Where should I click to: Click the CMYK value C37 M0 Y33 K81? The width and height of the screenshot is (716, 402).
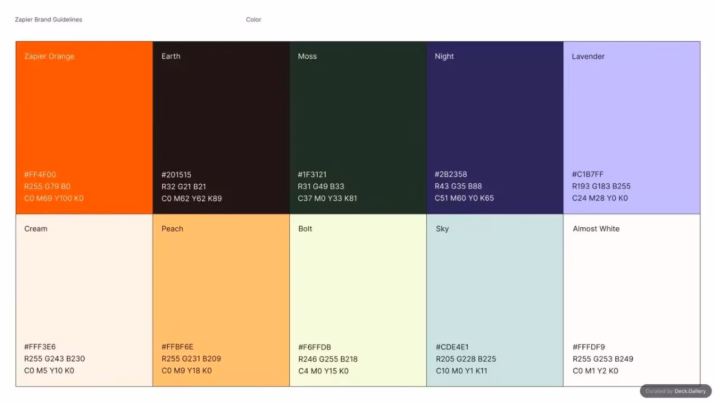point(327,198)
